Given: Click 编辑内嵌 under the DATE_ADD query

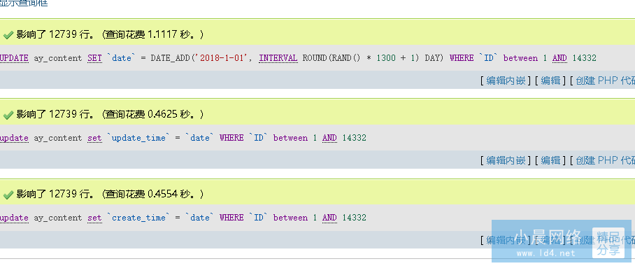Looking at the screenshot, I should [x=506, y=80].
